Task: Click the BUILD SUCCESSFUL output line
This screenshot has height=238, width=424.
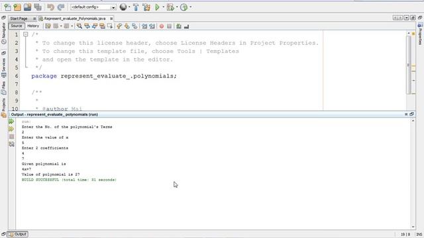Action: (x=69, y=180)
